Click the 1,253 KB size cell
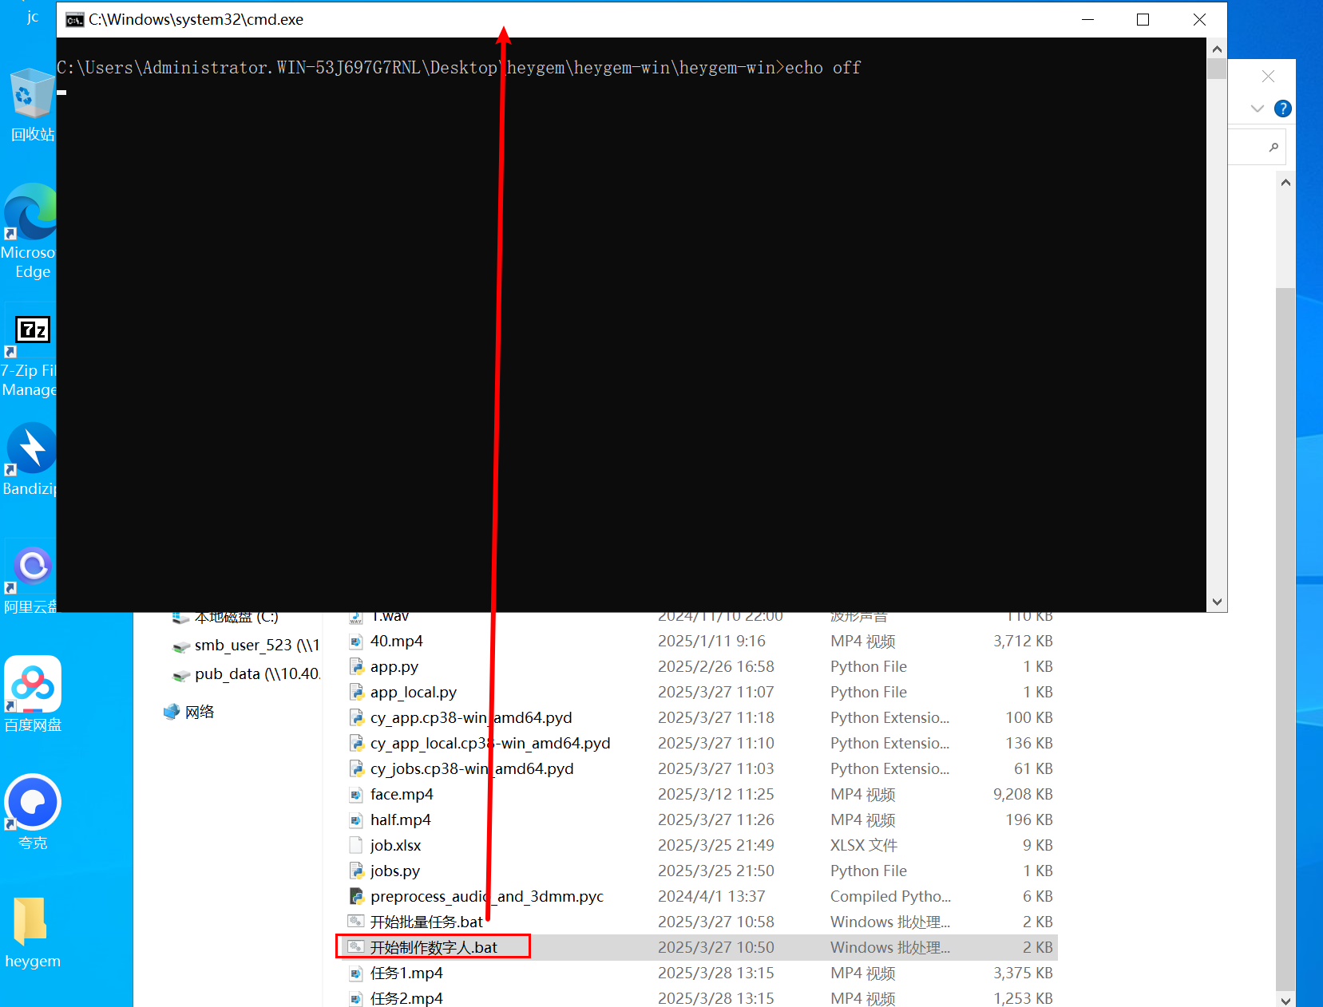 [x=1023, y=999]
